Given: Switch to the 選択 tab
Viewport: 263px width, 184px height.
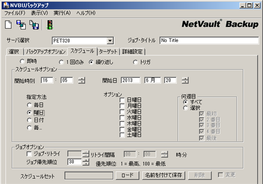Looking at the screenshot, I should (x=14, y=52).
